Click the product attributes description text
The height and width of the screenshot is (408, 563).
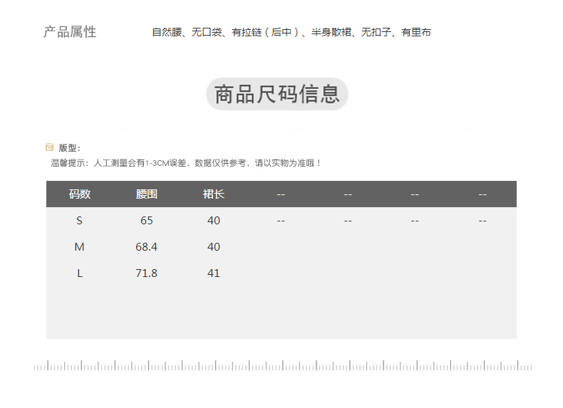(x=291, y=32)
